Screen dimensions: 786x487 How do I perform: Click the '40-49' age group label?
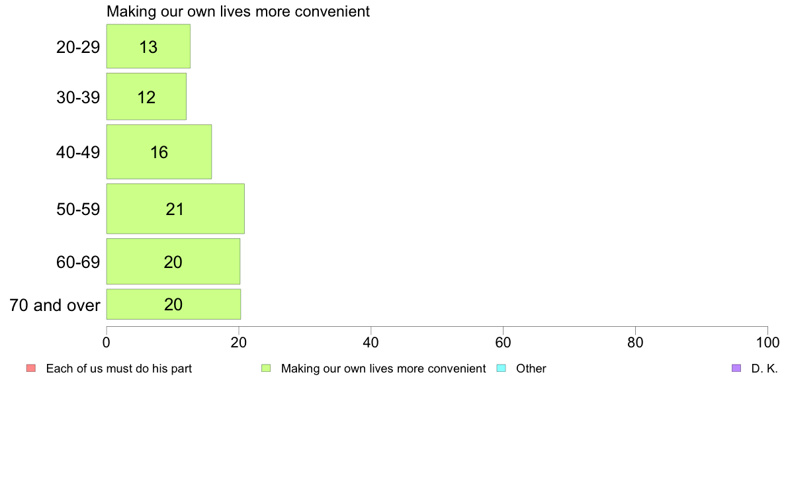(x=78, y=152)
